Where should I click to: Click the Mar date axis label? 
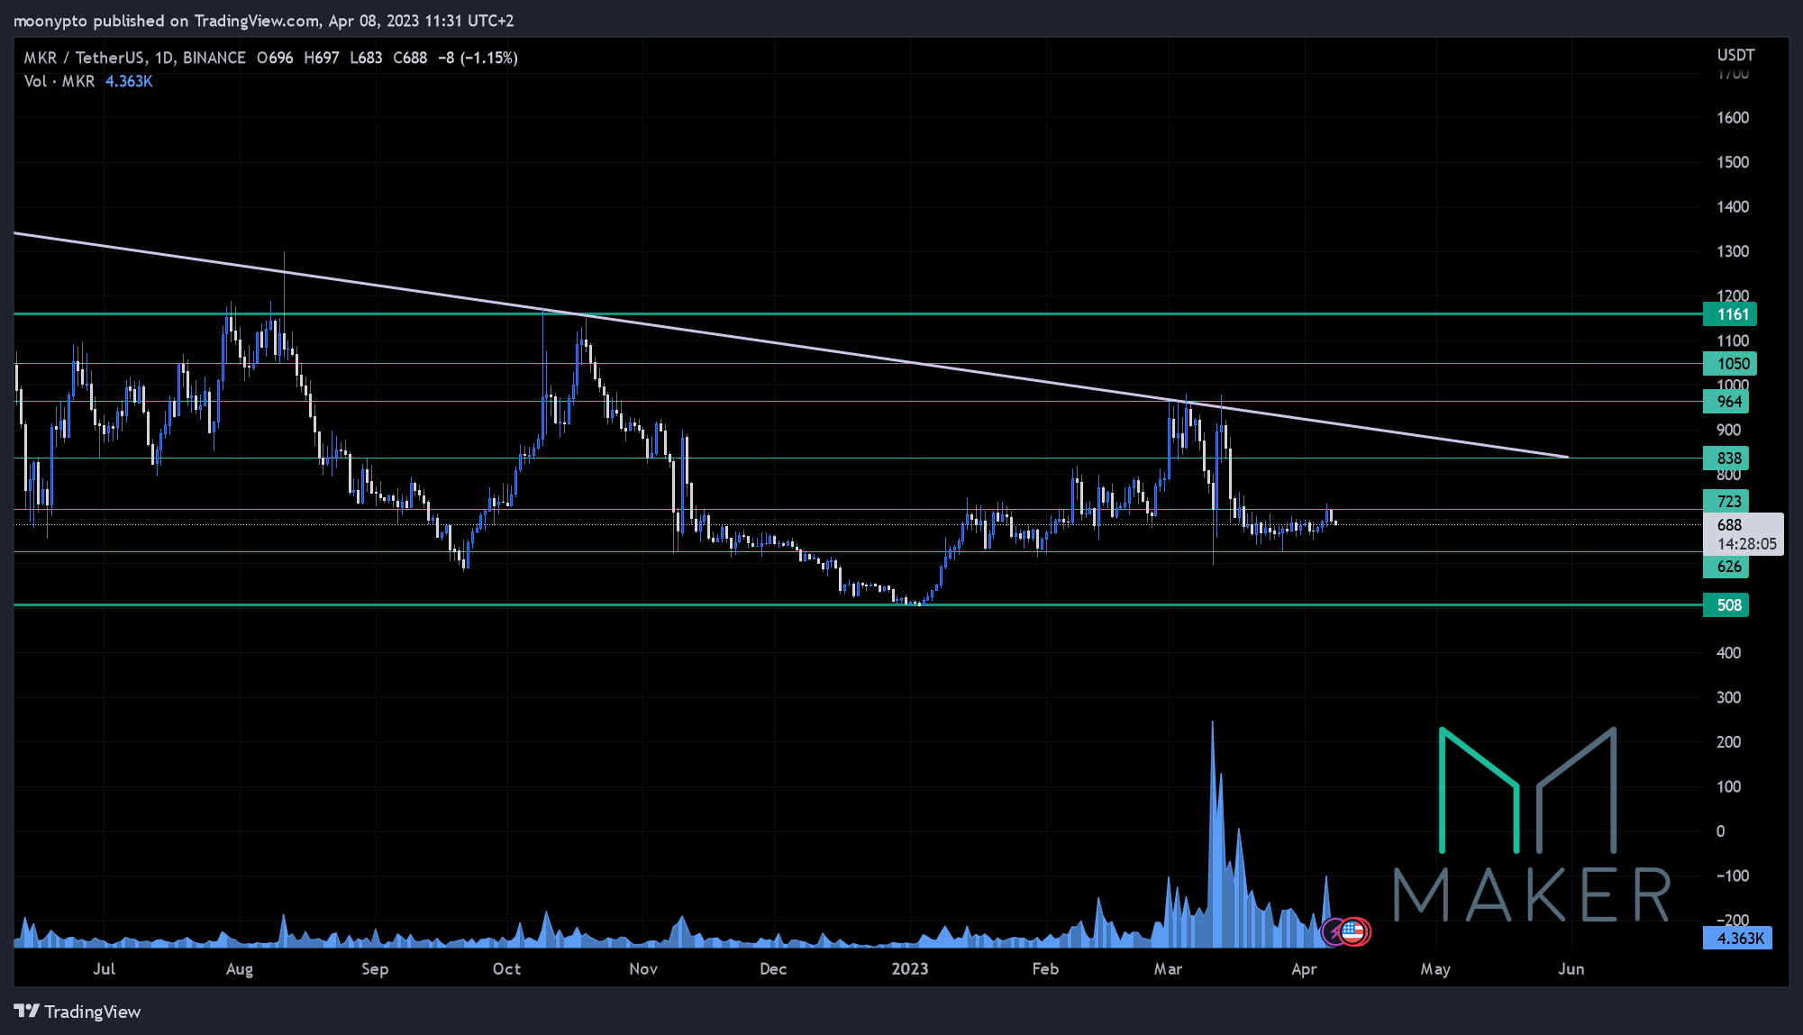(x=1168, y=969)
